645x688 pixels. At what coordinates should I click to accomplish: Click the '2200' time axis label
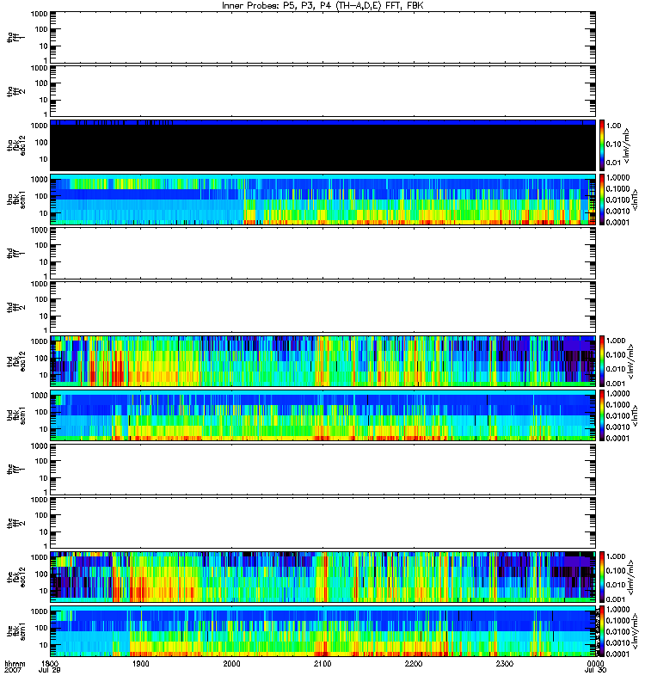coord(414,663)
